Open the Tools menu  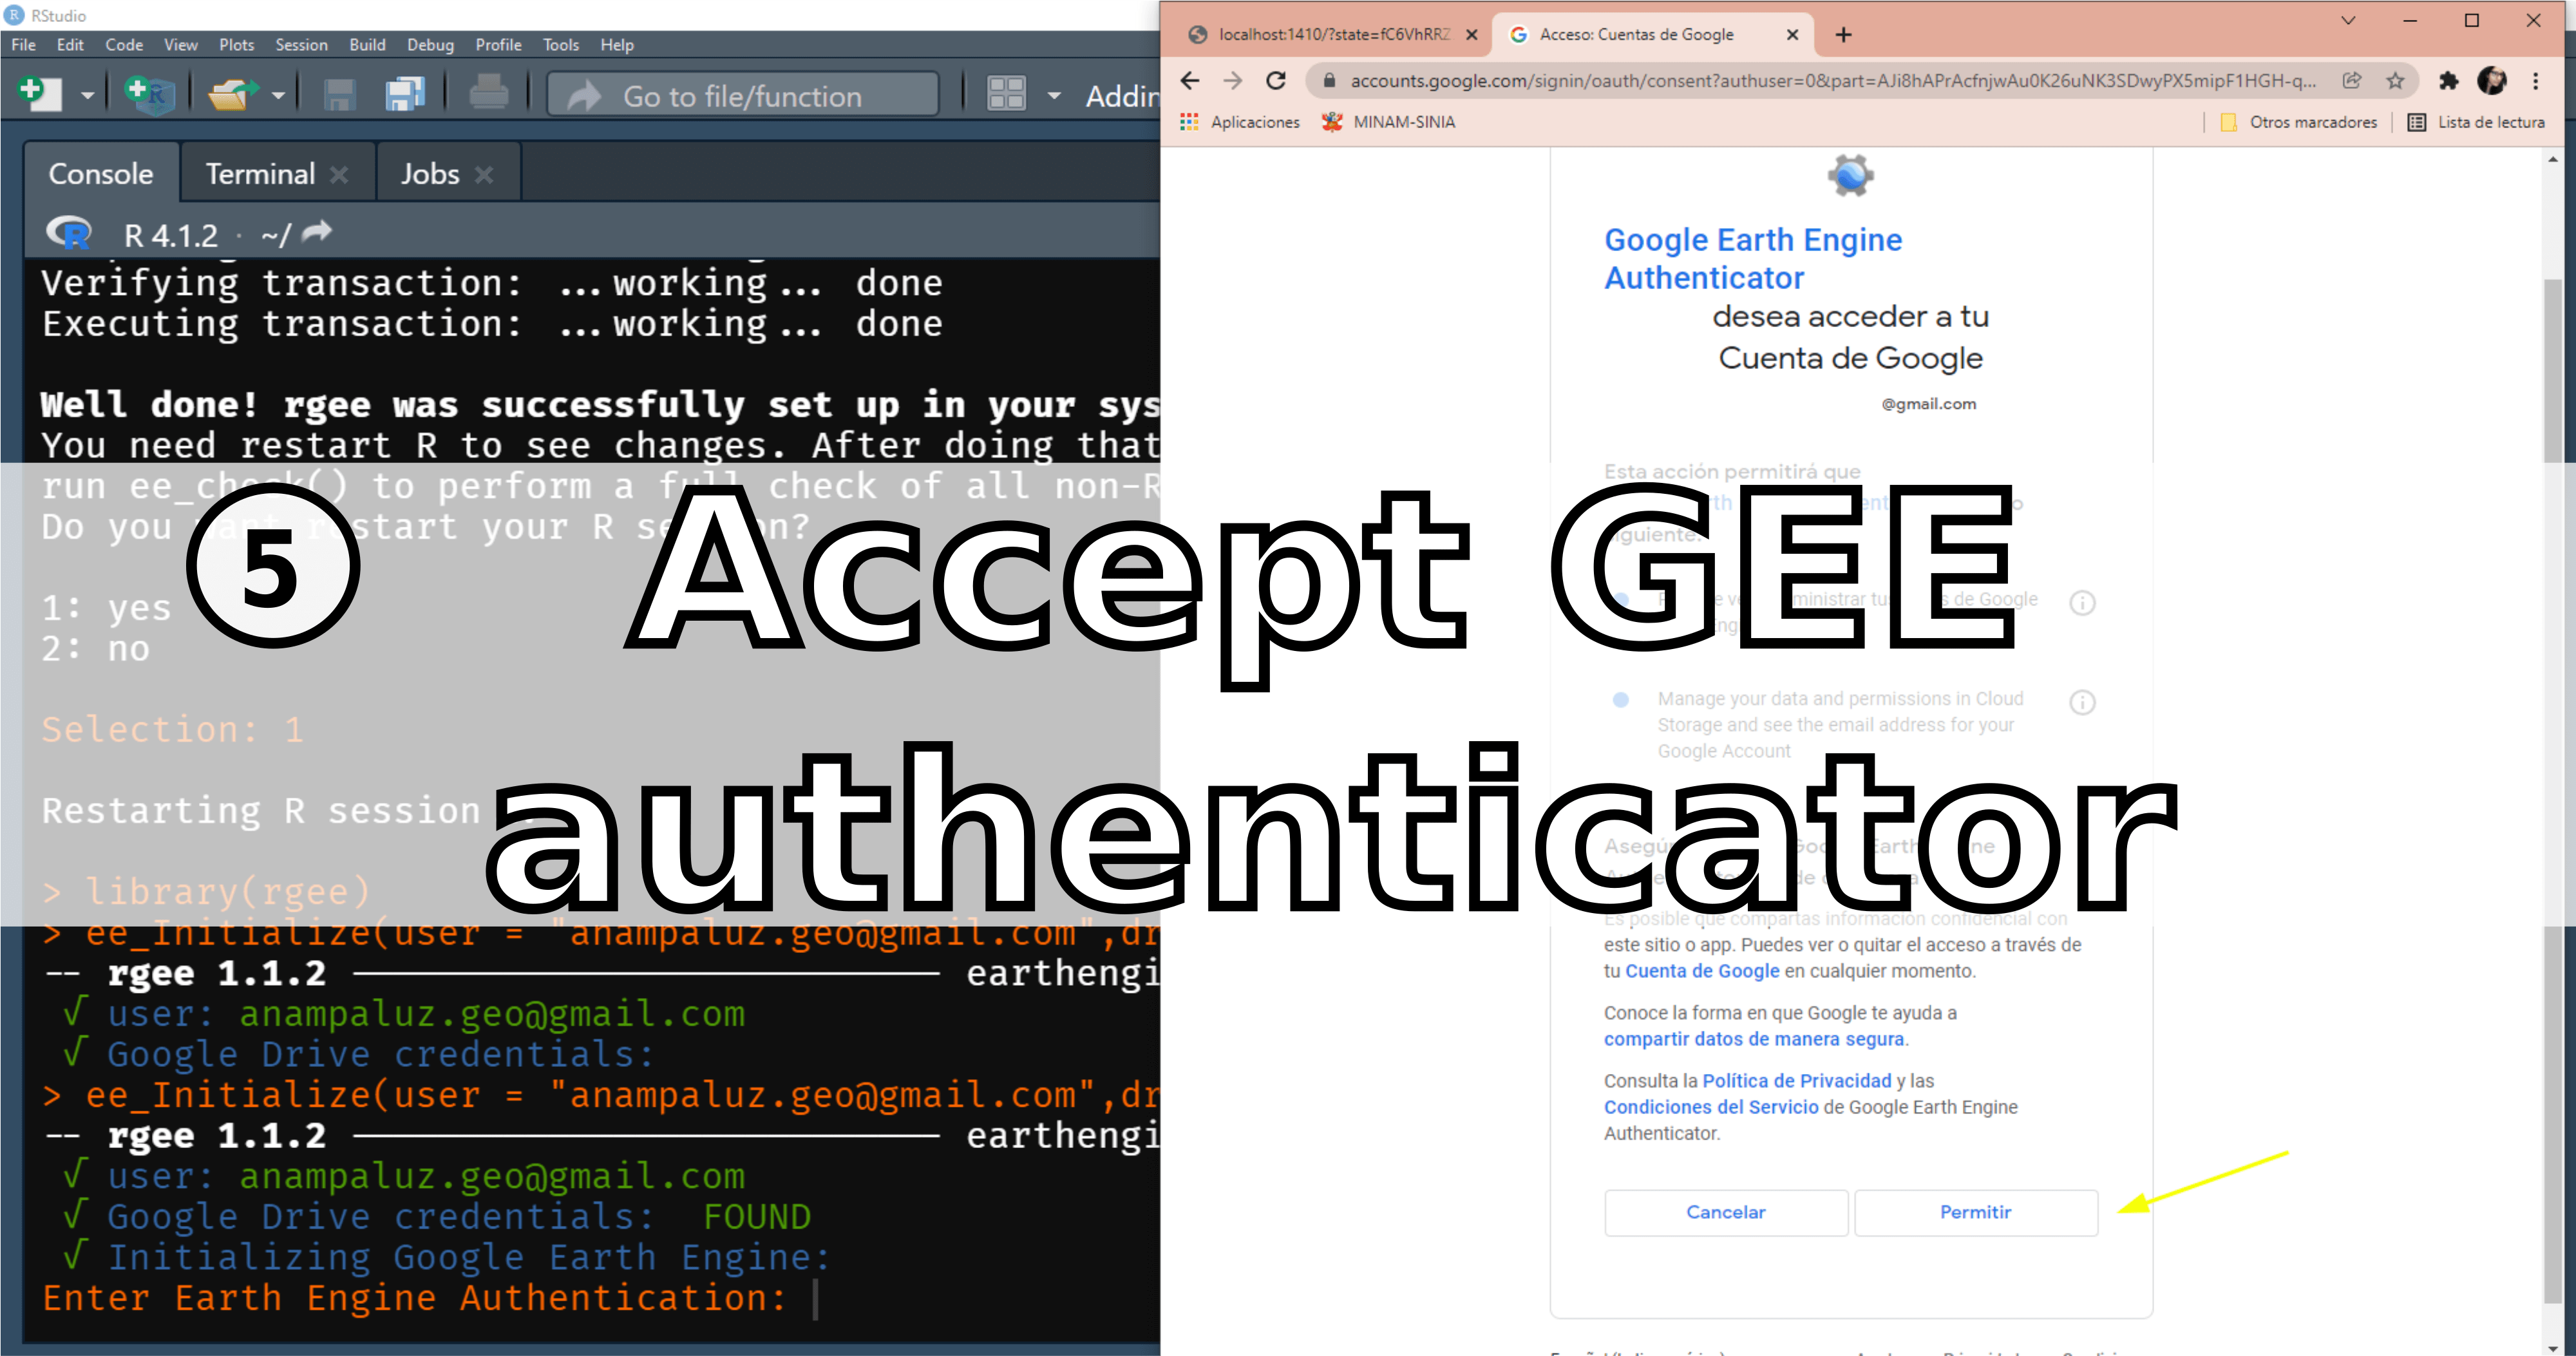click(561, 45)
